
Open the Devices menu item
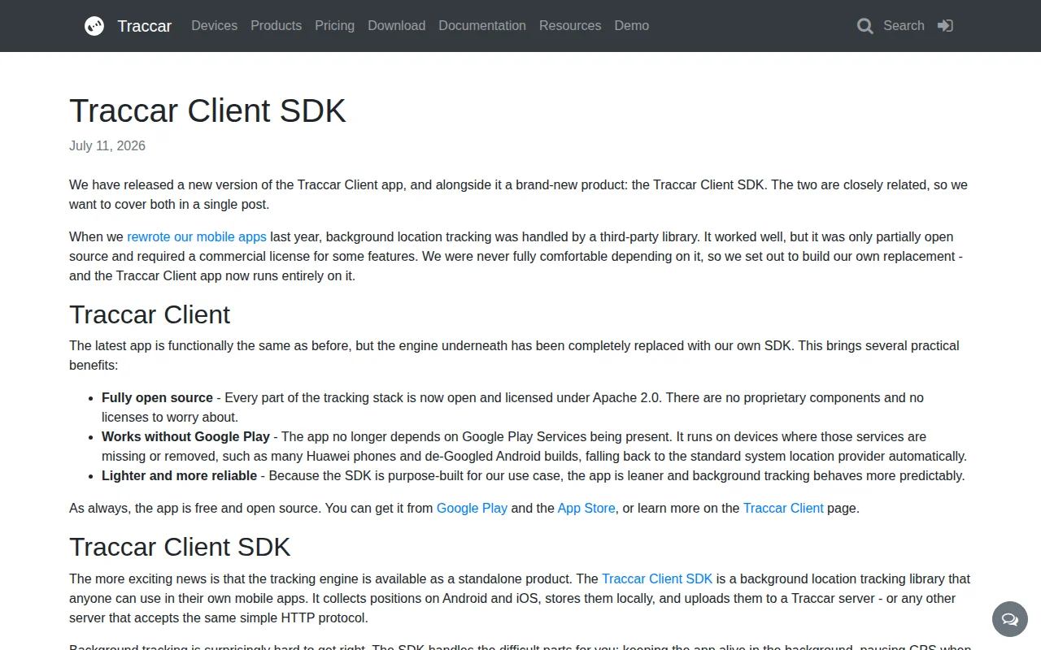pyautogui.click(x=215, y=26)
